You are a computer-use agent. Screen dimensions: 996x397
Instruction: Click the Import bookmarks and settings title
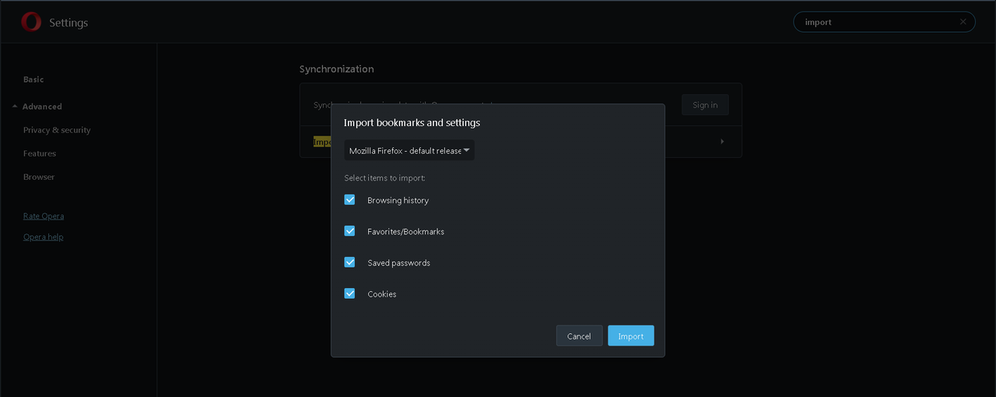(412, 122)
